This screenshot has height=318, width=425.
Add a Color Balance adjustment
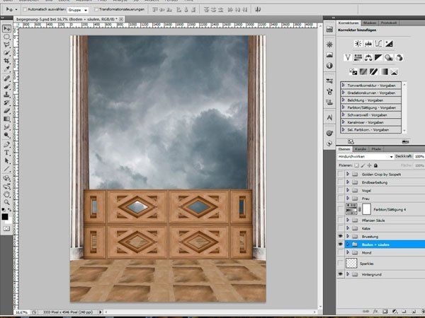click(x=368, y=58)
